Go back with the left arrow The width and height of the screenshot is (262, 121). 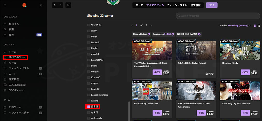pos(55,5)
